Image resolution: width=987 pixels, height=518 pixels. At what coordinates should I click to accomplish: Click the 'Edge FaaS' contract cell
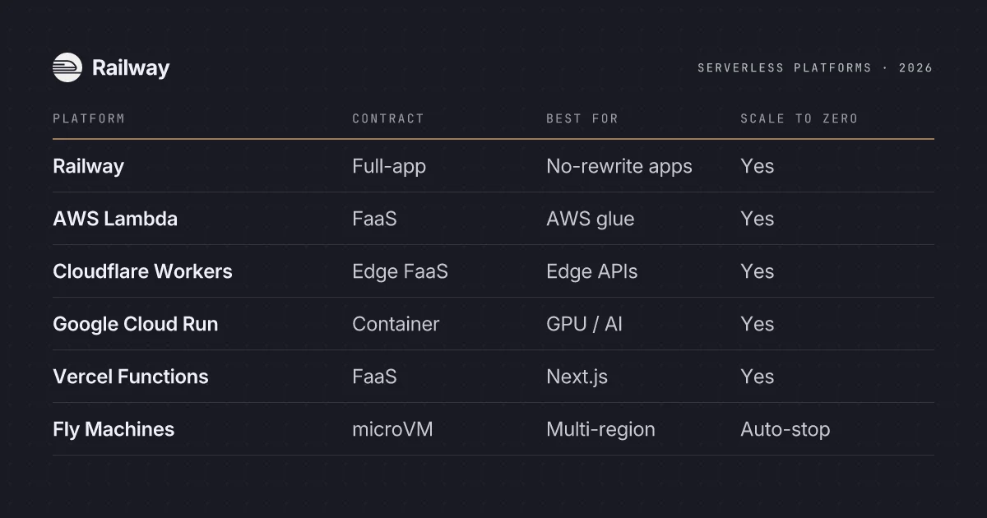[400, 271]
